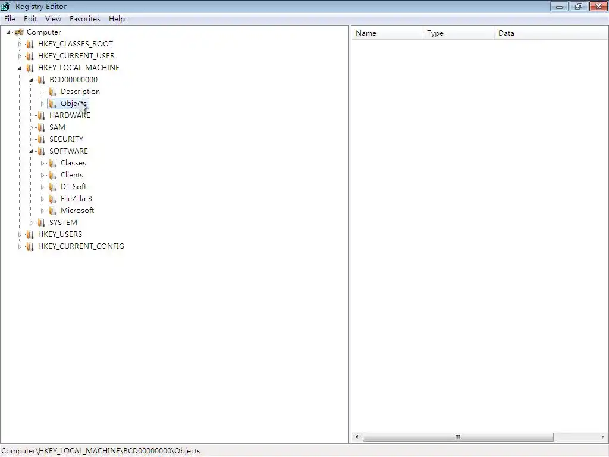Click the Microsoft folder icon

click(x=52, y=211)
